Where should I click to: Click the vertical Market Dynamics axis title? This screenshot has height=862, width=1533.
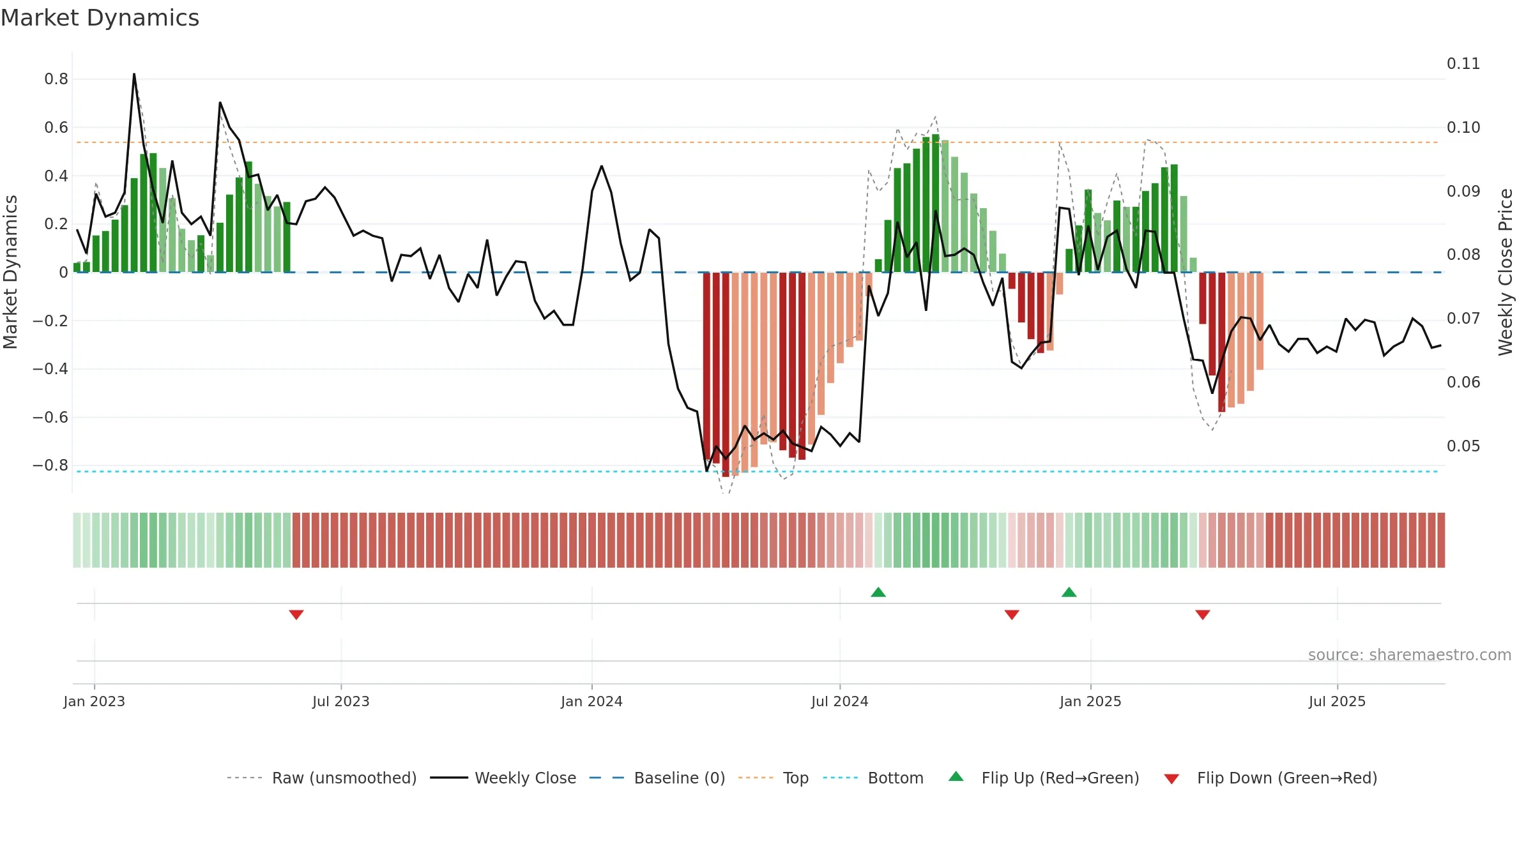tap(10, 272)
